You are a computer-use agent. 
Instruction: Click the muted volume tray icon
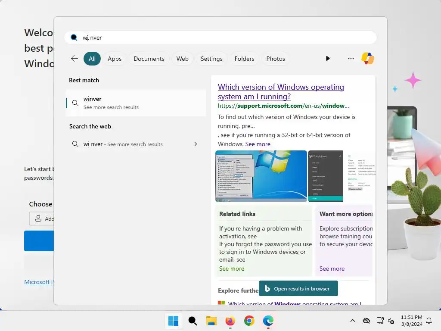391,321
